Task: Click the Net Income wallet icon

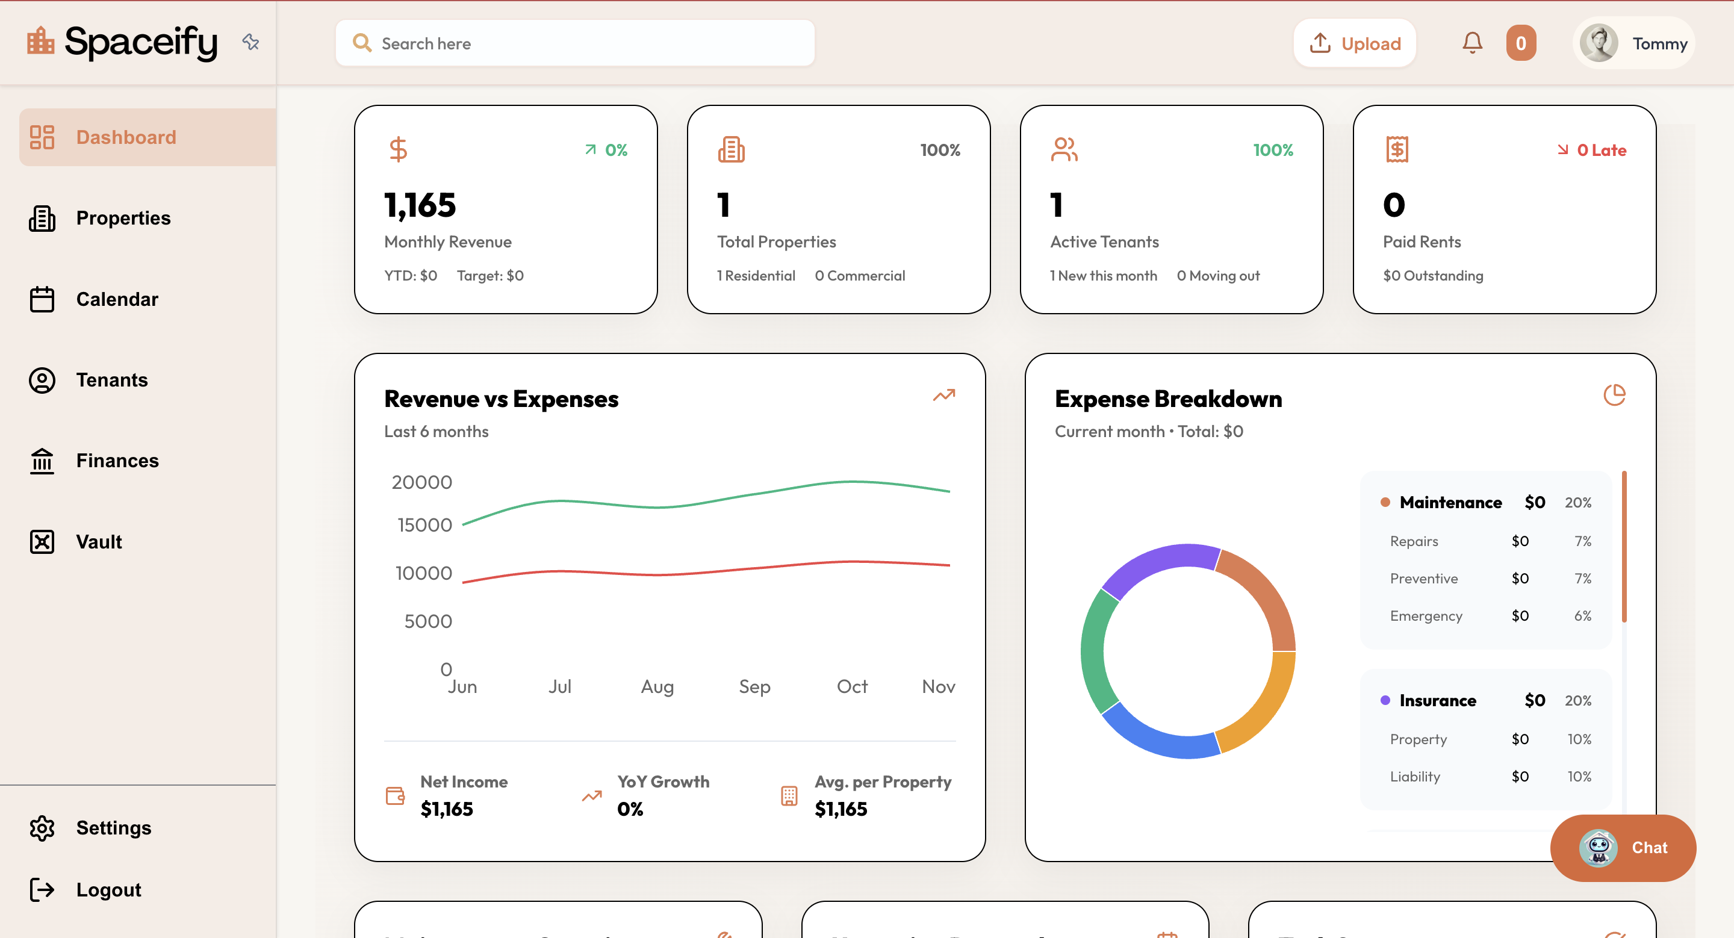Action: (395, 796)
